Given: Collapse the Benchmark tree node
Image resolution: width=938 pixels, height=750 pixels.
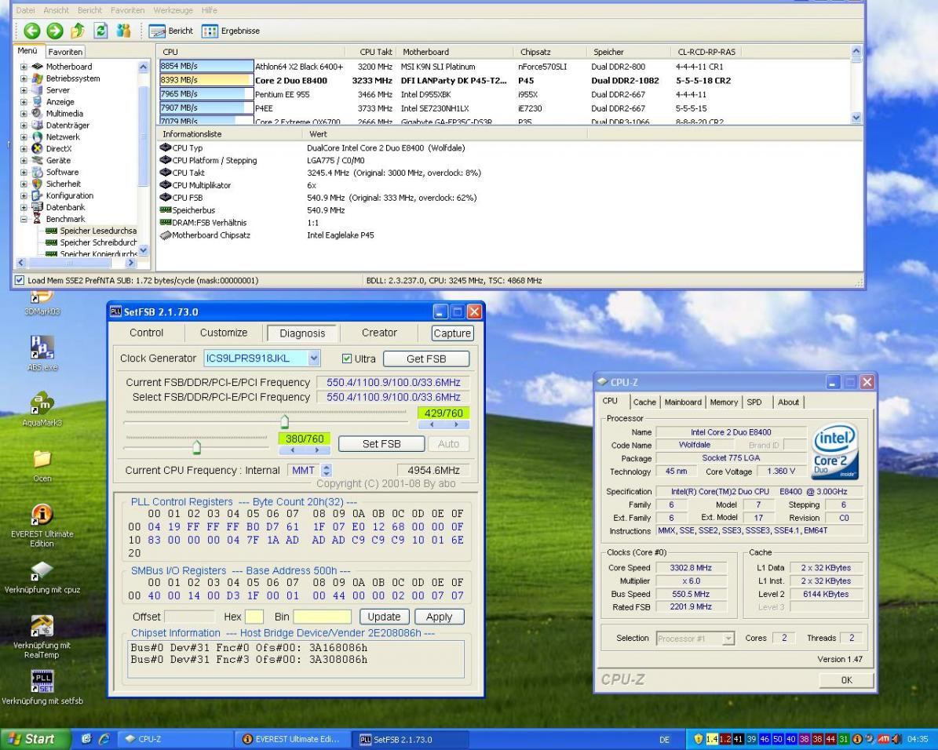Looking at the screenshot, I should click(24, 219).
